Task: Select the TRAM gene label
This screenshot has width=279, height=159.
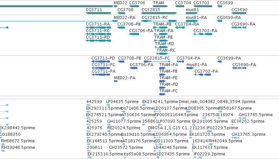Action: coord(158,3)
